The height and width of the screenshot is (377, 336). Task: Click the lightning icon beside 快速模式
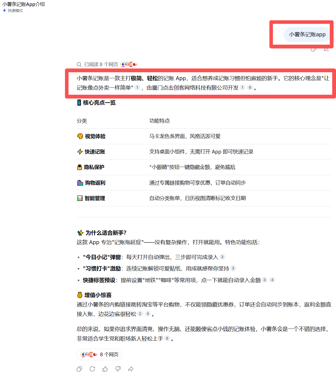[4, 11]
